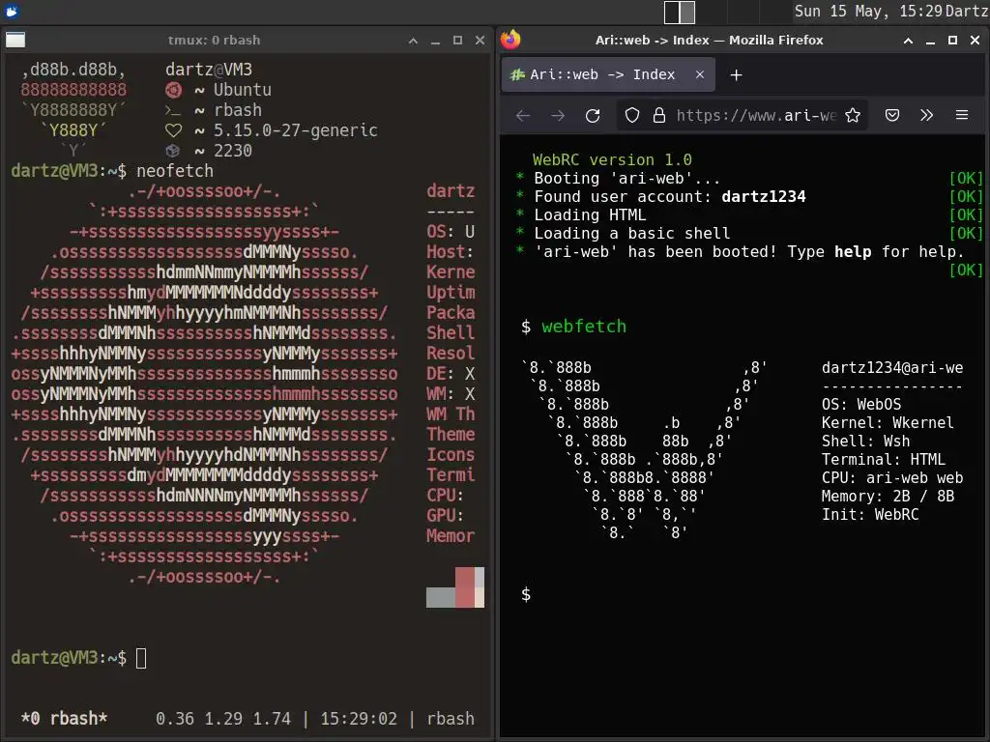Screen dimensions: 990x742
Task: Click the Ubuntu logo icon in fetch output
Action: 173,90
